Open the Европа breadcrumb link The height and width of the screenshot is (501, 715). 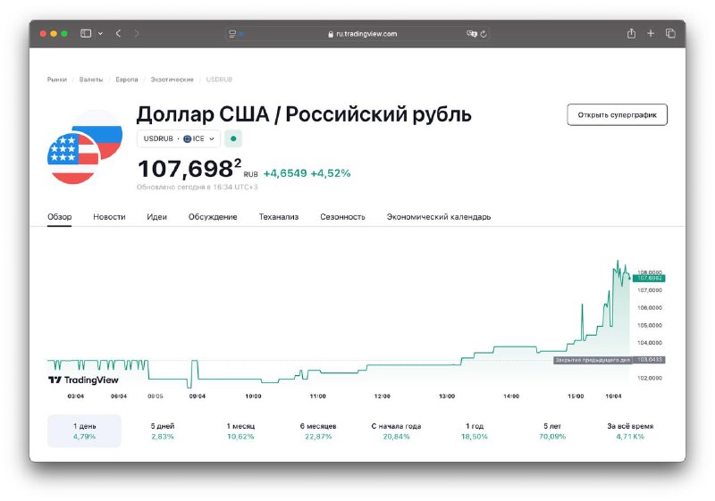(x=127, y=79)
